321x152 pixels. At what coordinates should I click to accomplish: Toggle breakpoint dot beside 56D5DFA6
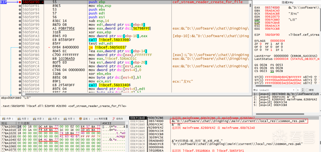20,40
